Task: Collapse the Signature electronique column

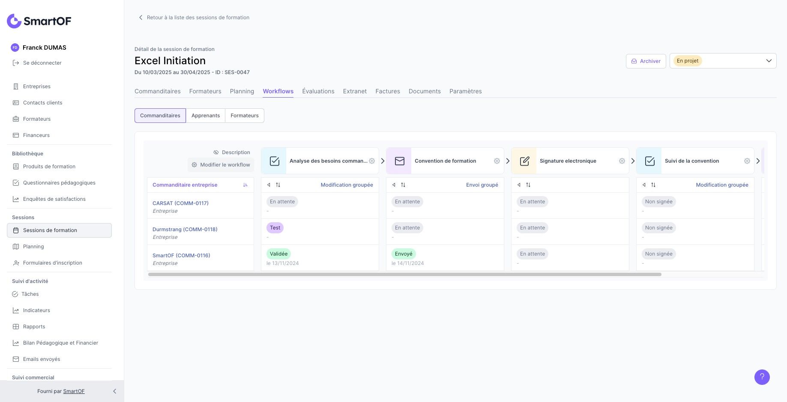Action: [x=519, y=185]
